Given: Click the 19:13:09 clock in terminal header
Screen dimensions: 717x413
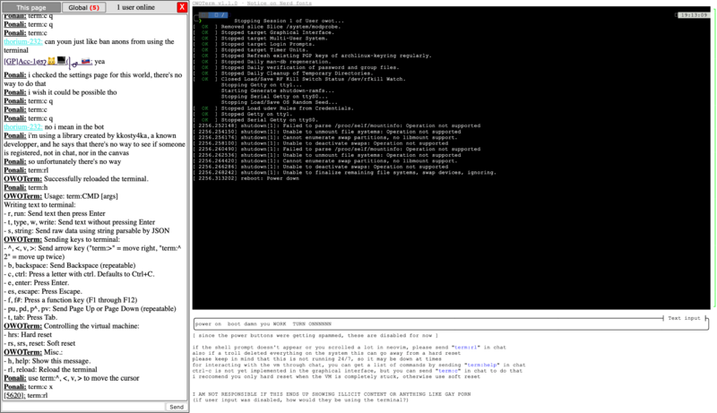Looking at the screenshot, I should click(695, 15).
